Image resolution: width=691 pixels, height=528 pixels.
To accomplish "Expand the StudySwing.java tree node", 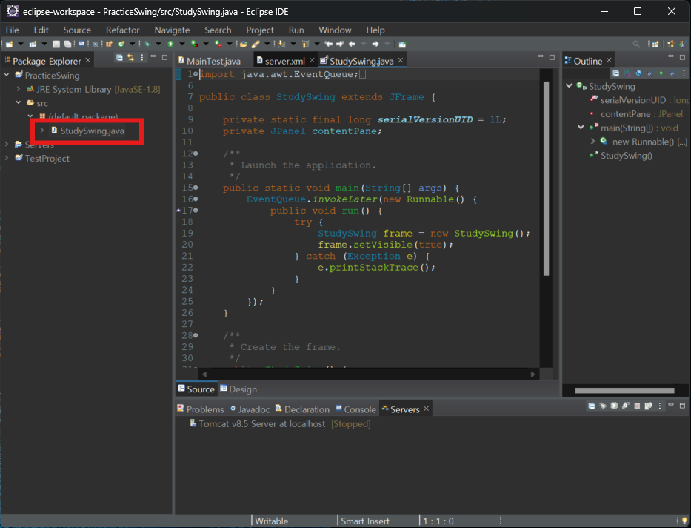I will click(42, 131).
